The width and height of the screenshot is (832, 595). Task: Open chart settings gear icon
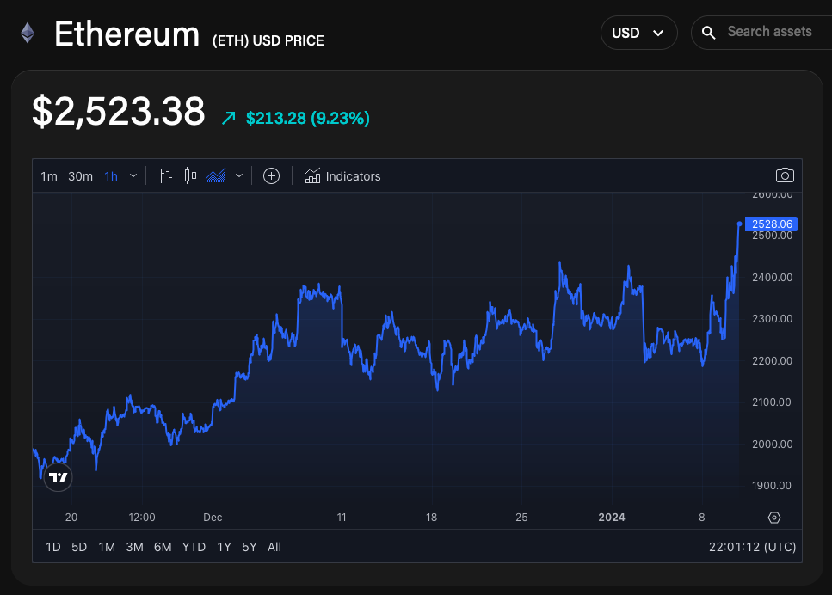(773, 518)
